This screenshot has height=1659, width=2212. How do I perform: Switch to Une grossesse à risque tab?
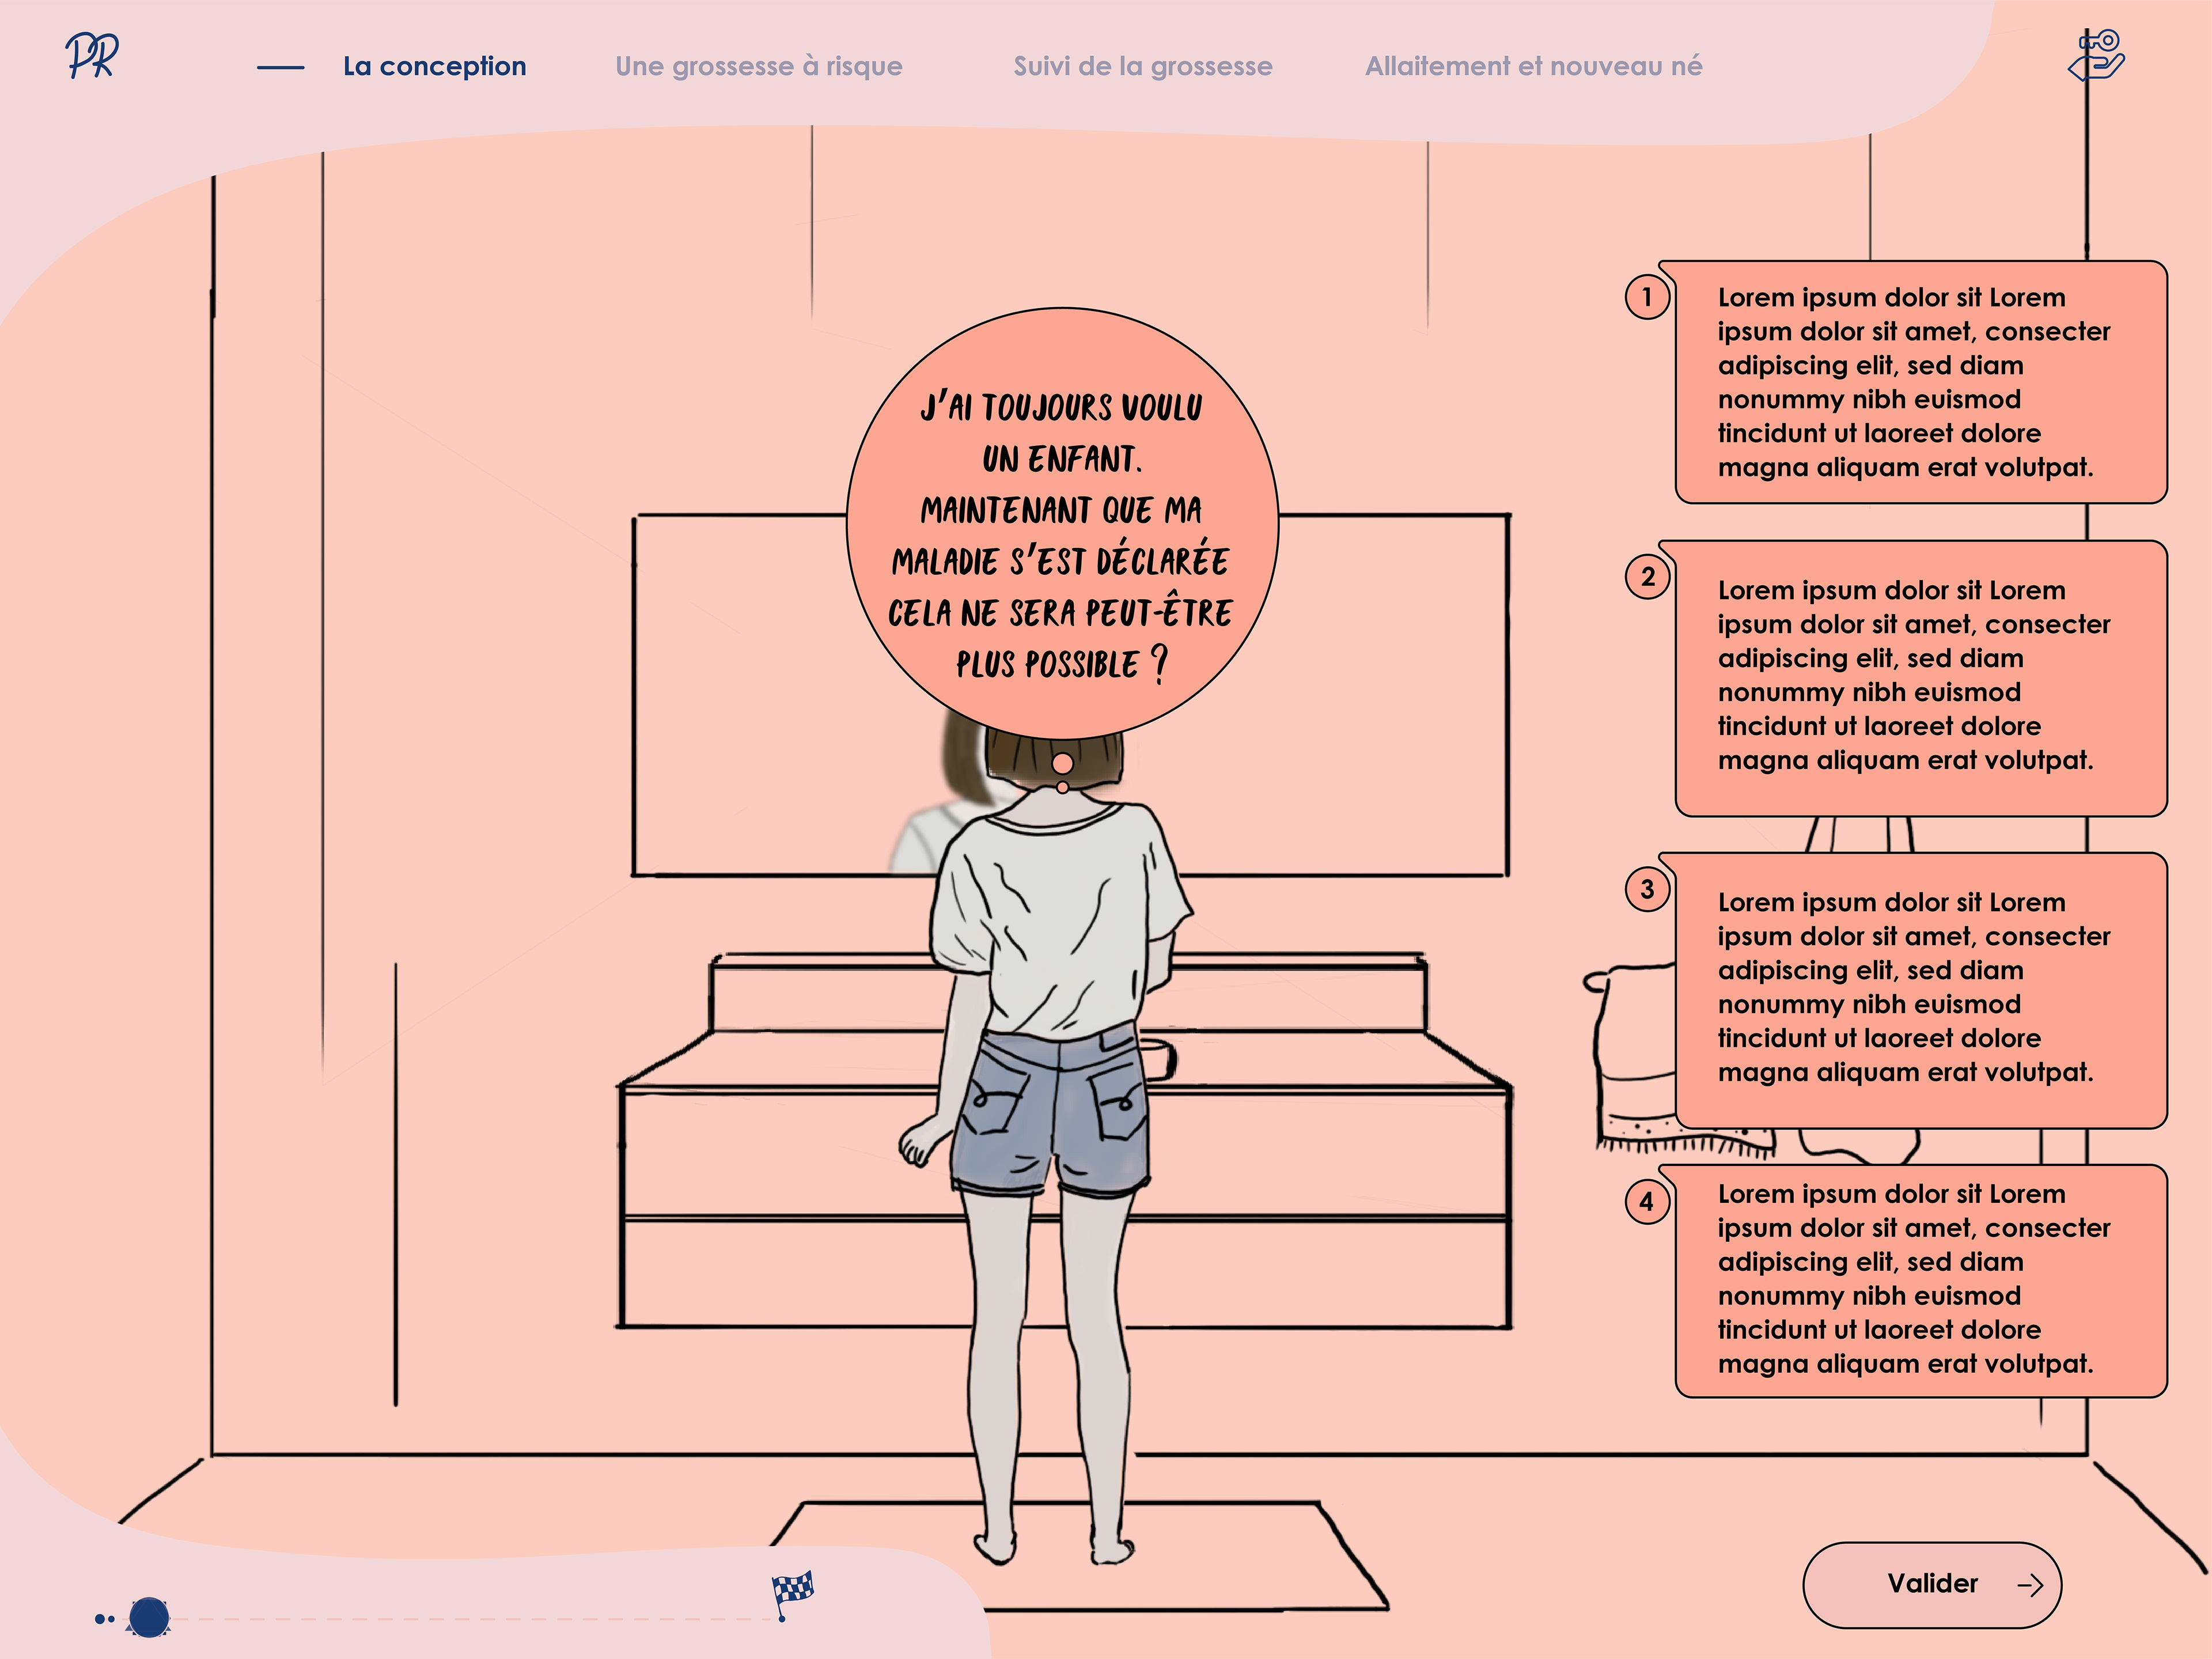(x=758, y=66)
